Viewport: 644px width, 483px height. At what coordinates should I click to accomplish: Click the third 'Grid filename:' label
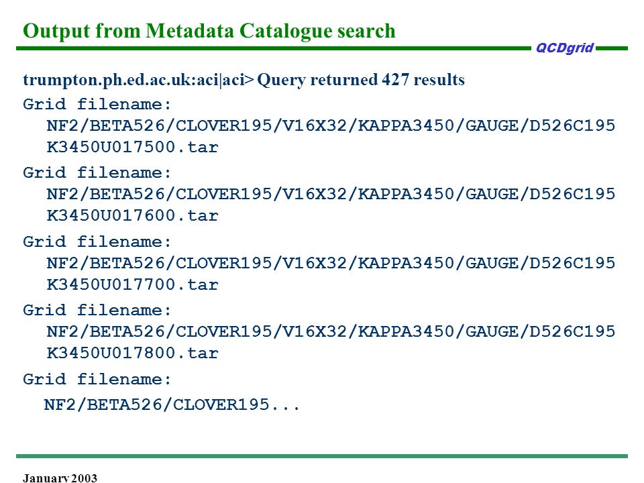tap(97, 242)
